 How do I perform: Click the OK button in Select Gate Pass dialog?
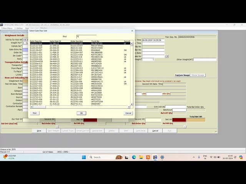pos(81,113)
